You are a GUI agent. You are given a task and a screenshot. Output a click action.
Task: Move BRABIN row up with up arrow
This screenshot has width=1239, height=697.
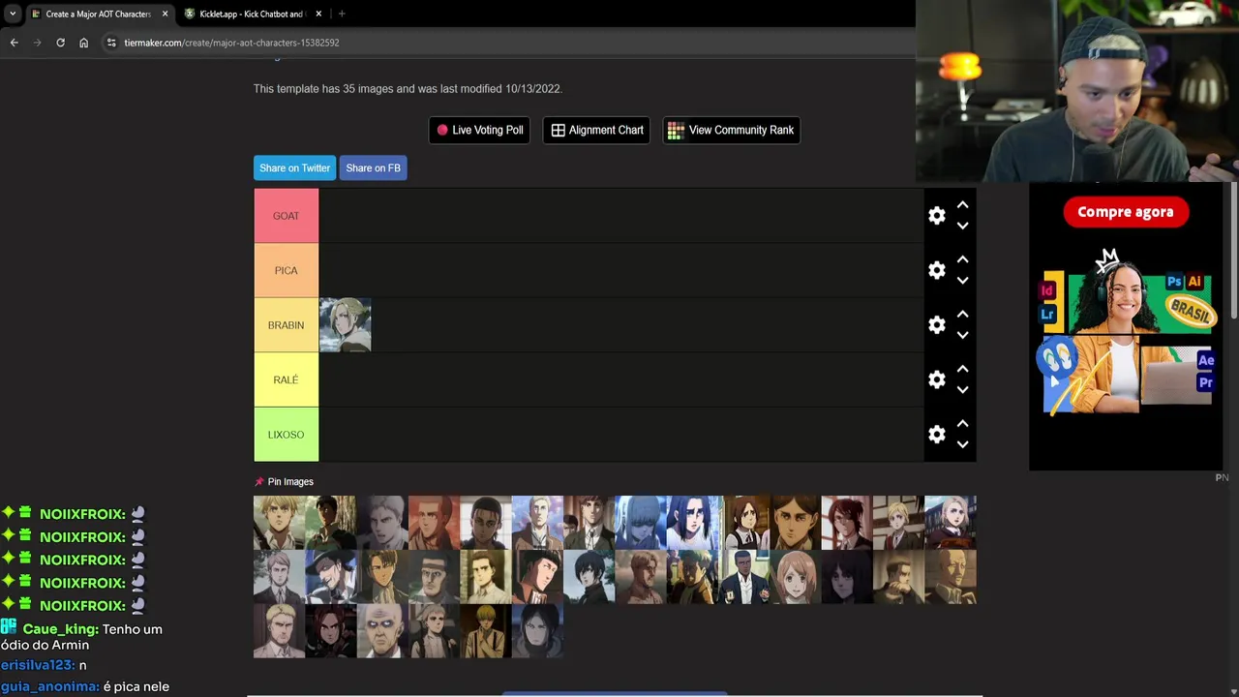(x=962, y=315)
